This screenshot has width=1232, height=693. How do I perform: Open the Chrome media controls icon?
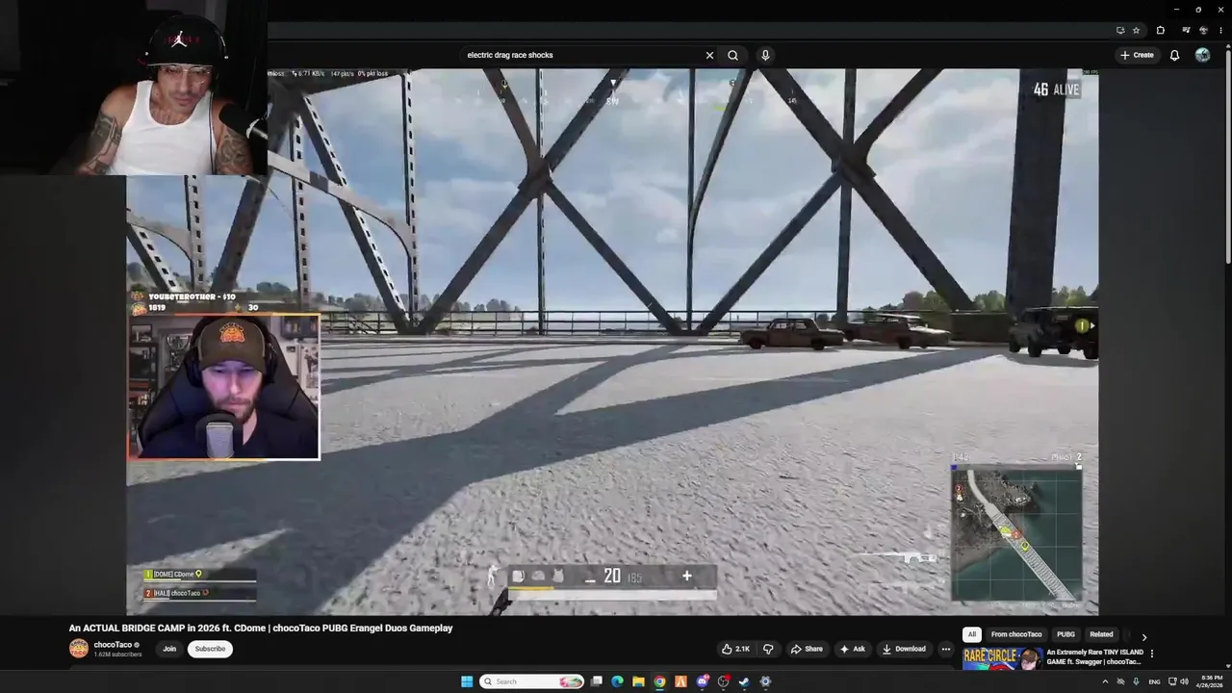[1186, 30]
